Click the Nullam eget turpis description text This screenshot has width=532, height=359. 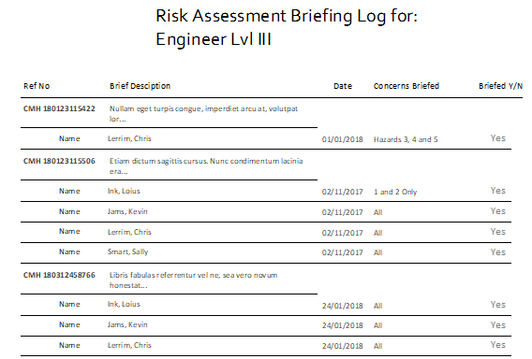tap(203, 114)
